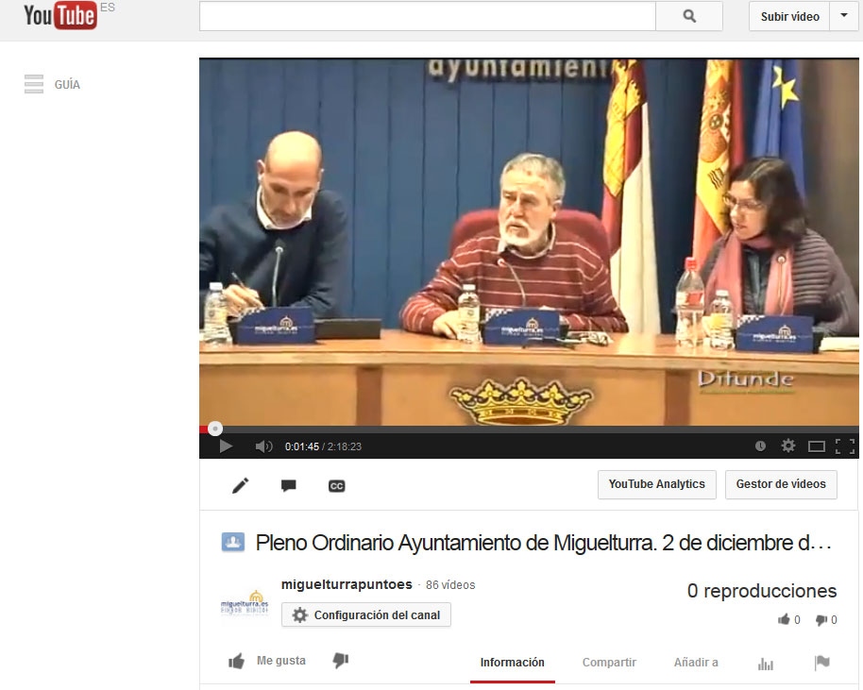863x690 pixels.
Task: Open YouTube Analytics
Action: 656,484
